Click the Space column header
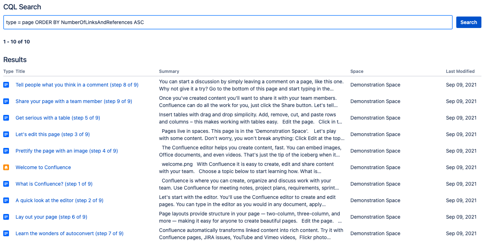 pos(357,71)
